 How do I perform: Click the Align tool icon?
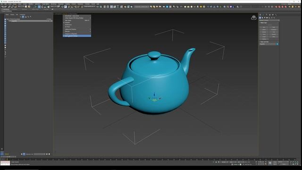pos(101,7)
